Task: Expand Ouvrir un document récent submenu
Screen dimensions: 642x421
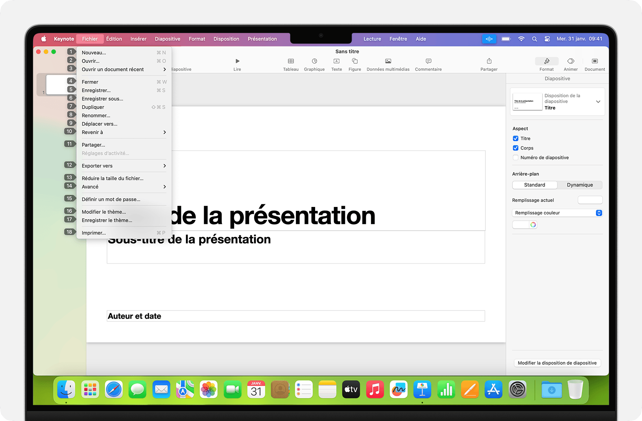Action: [x=124, y=69]
